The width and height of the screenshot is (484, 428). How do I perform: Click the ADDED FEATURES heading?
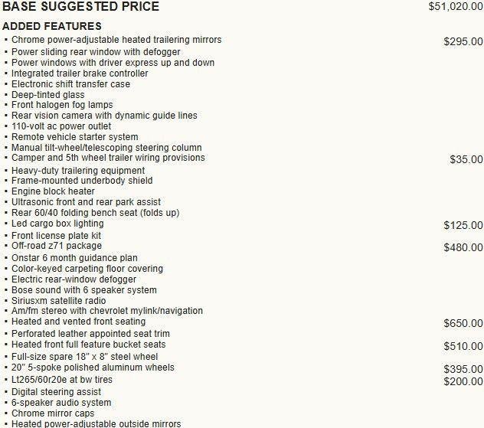pyautogui.click(x=52, y=26)
